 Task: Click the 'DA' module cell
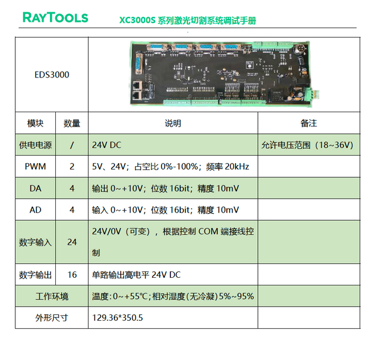tap(35, 189)
